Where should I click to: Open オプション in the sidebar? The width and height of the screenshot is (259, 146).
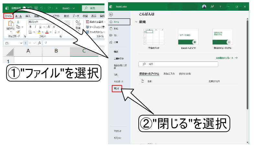(x=117, y=138)
